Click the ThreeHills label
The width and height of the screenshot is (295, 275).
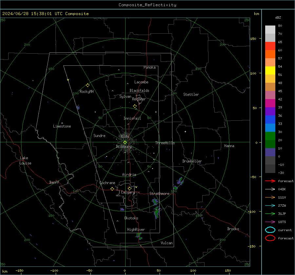point(165,143)
